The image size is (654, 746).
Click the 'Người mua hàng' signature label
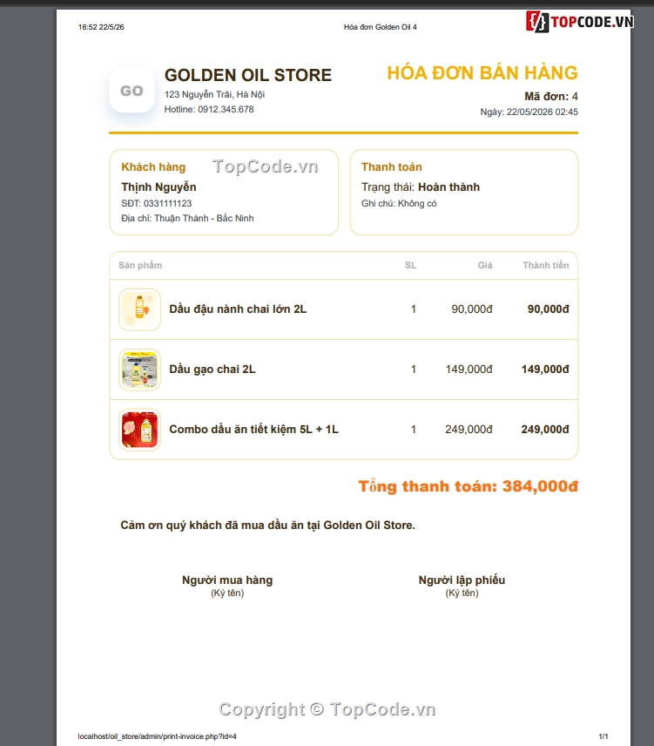coord(227,580)
